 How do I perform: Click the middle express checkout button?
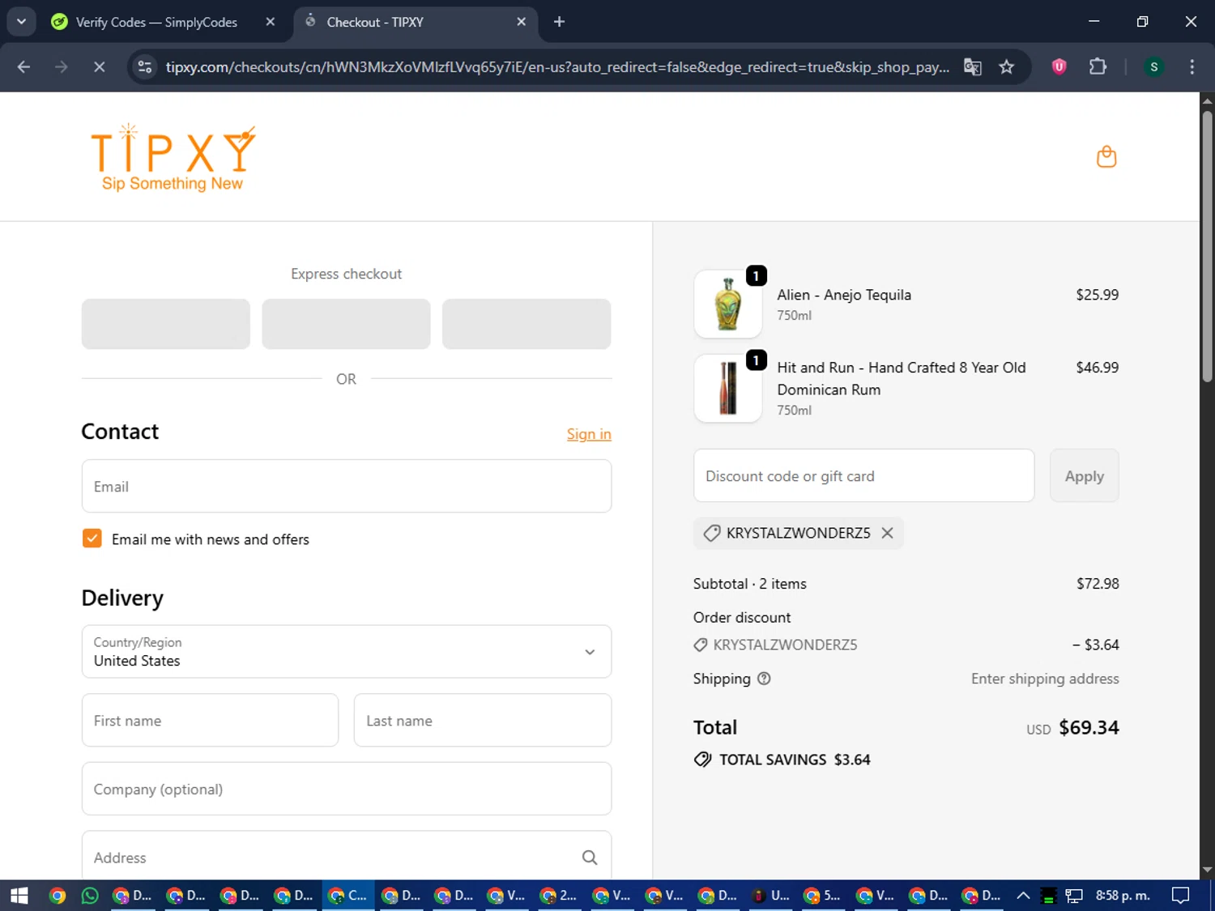[347, 324]
